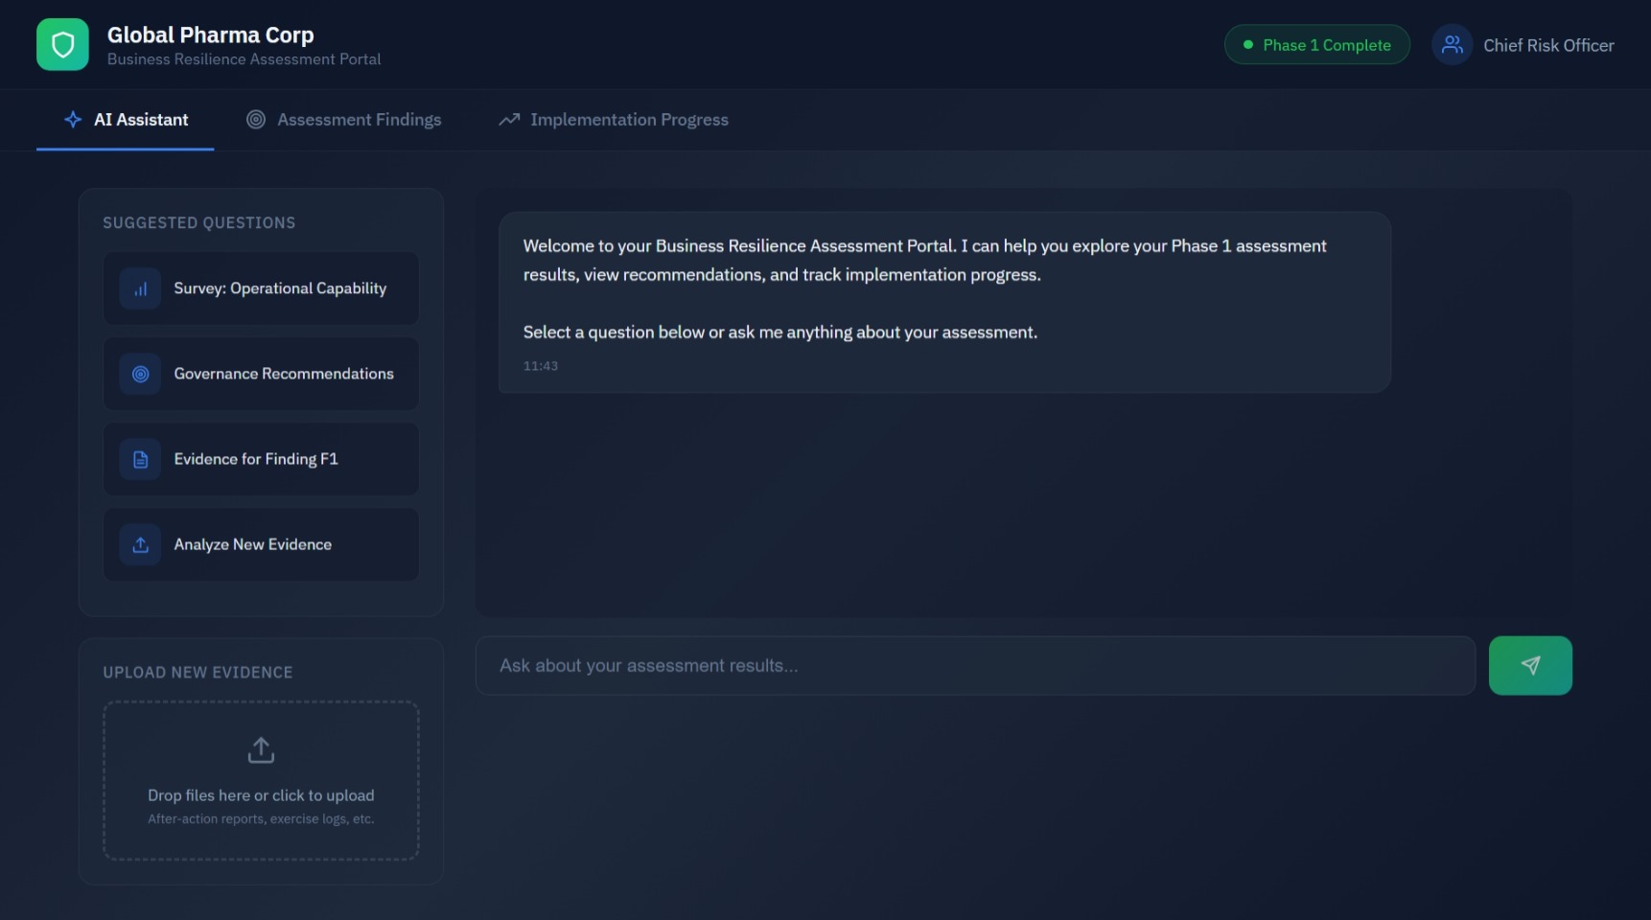Open the Governance Recommendations suggested question

[260, 374]
